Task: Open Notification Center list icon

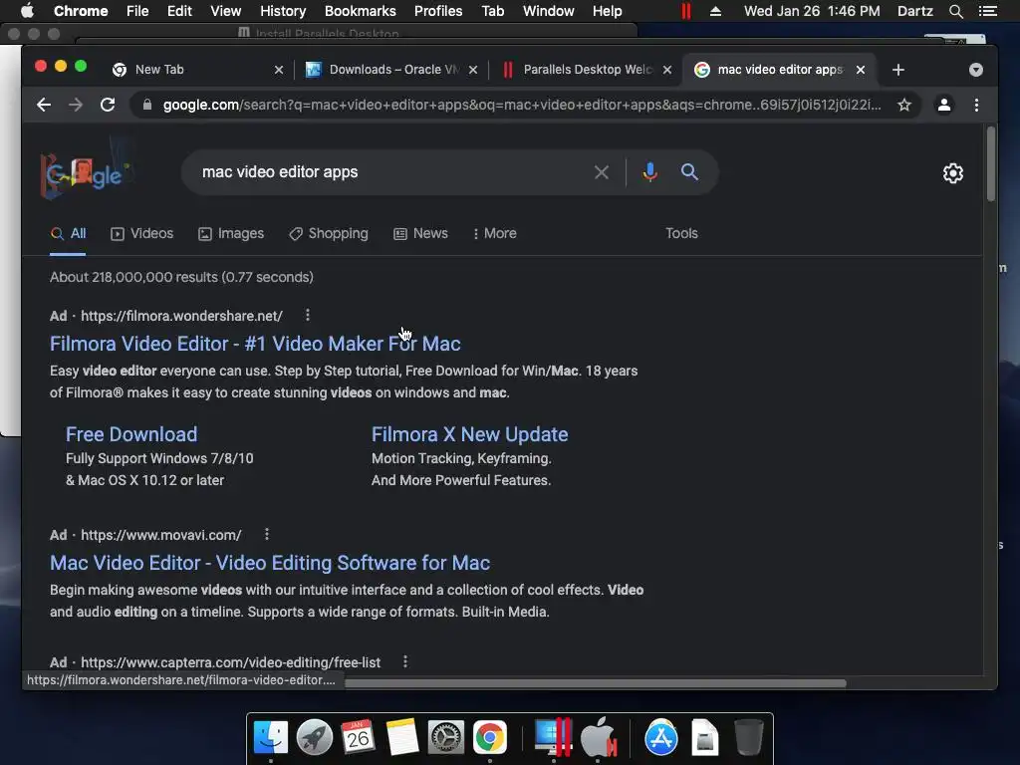Action: coord(987,11)
